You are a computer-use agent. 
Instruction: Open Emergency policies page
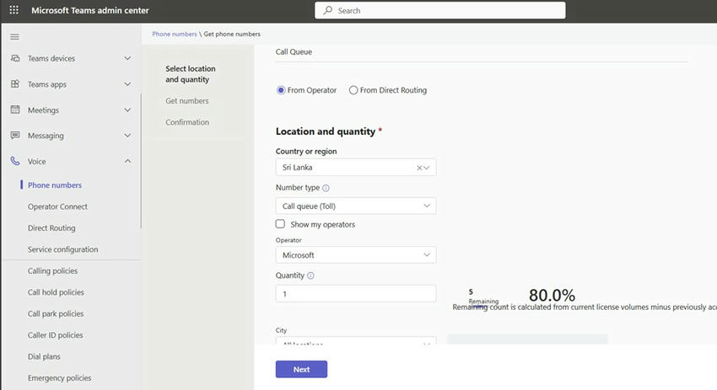coord(59,378)
